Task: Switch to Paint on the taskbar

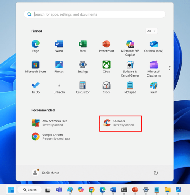Action: click(70, 190)
